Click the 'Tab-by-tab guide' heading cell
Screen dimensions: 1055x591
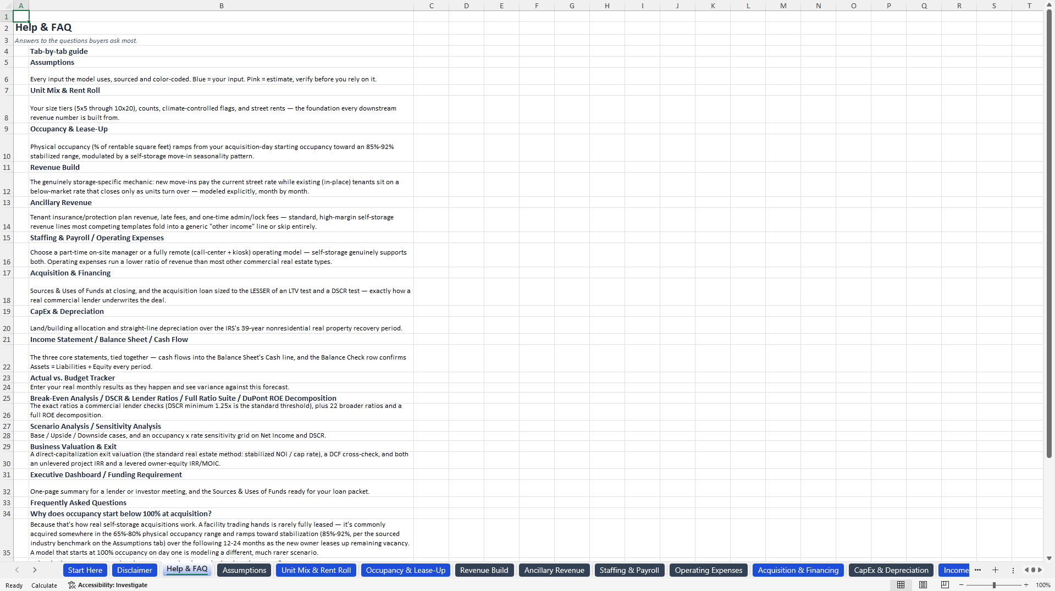[59, 51]
